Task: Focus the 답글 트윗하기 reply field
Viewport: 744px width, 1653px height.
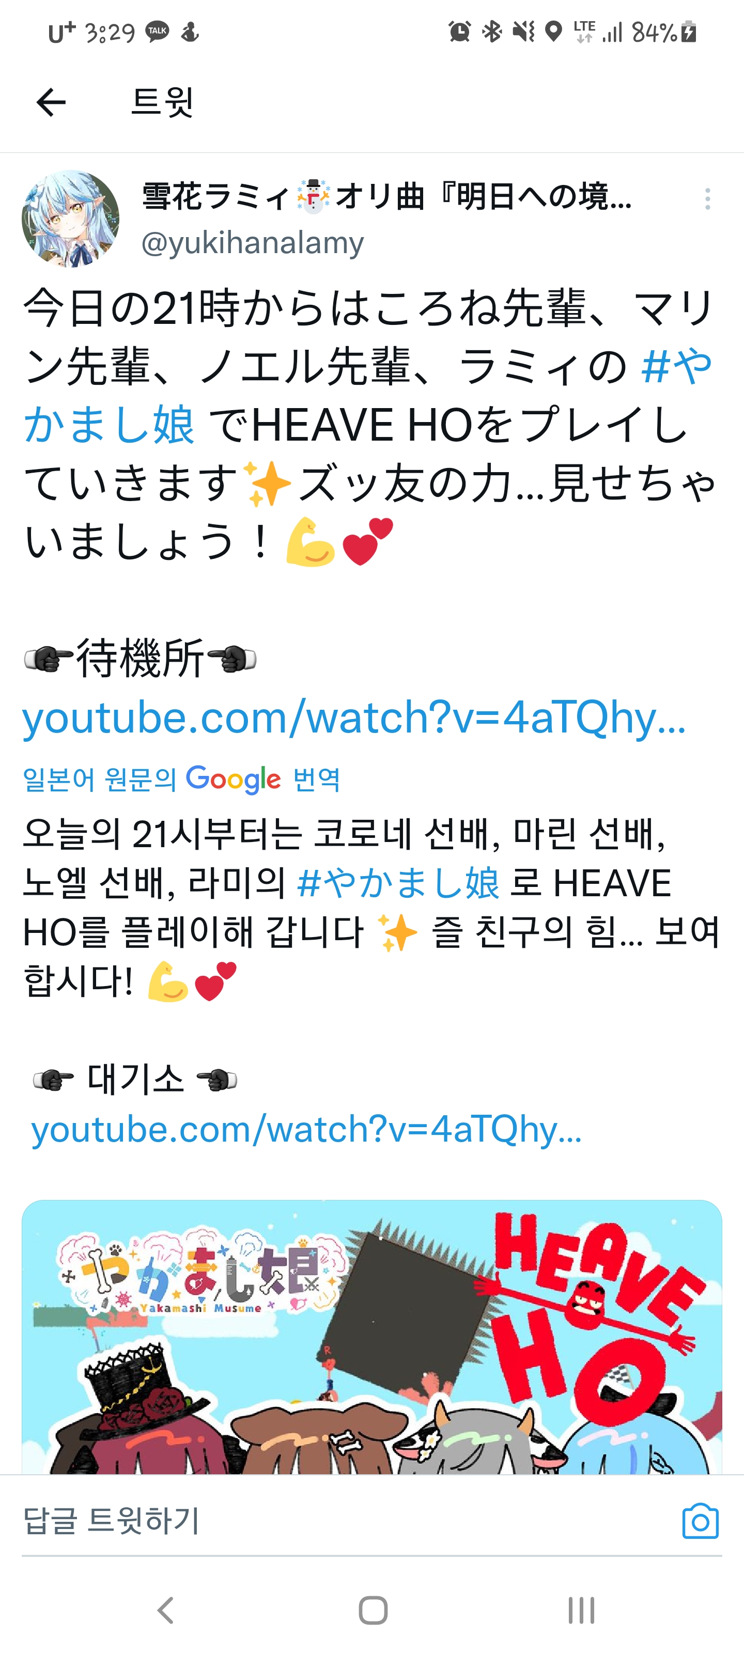Action: (x=347, y=1521)
